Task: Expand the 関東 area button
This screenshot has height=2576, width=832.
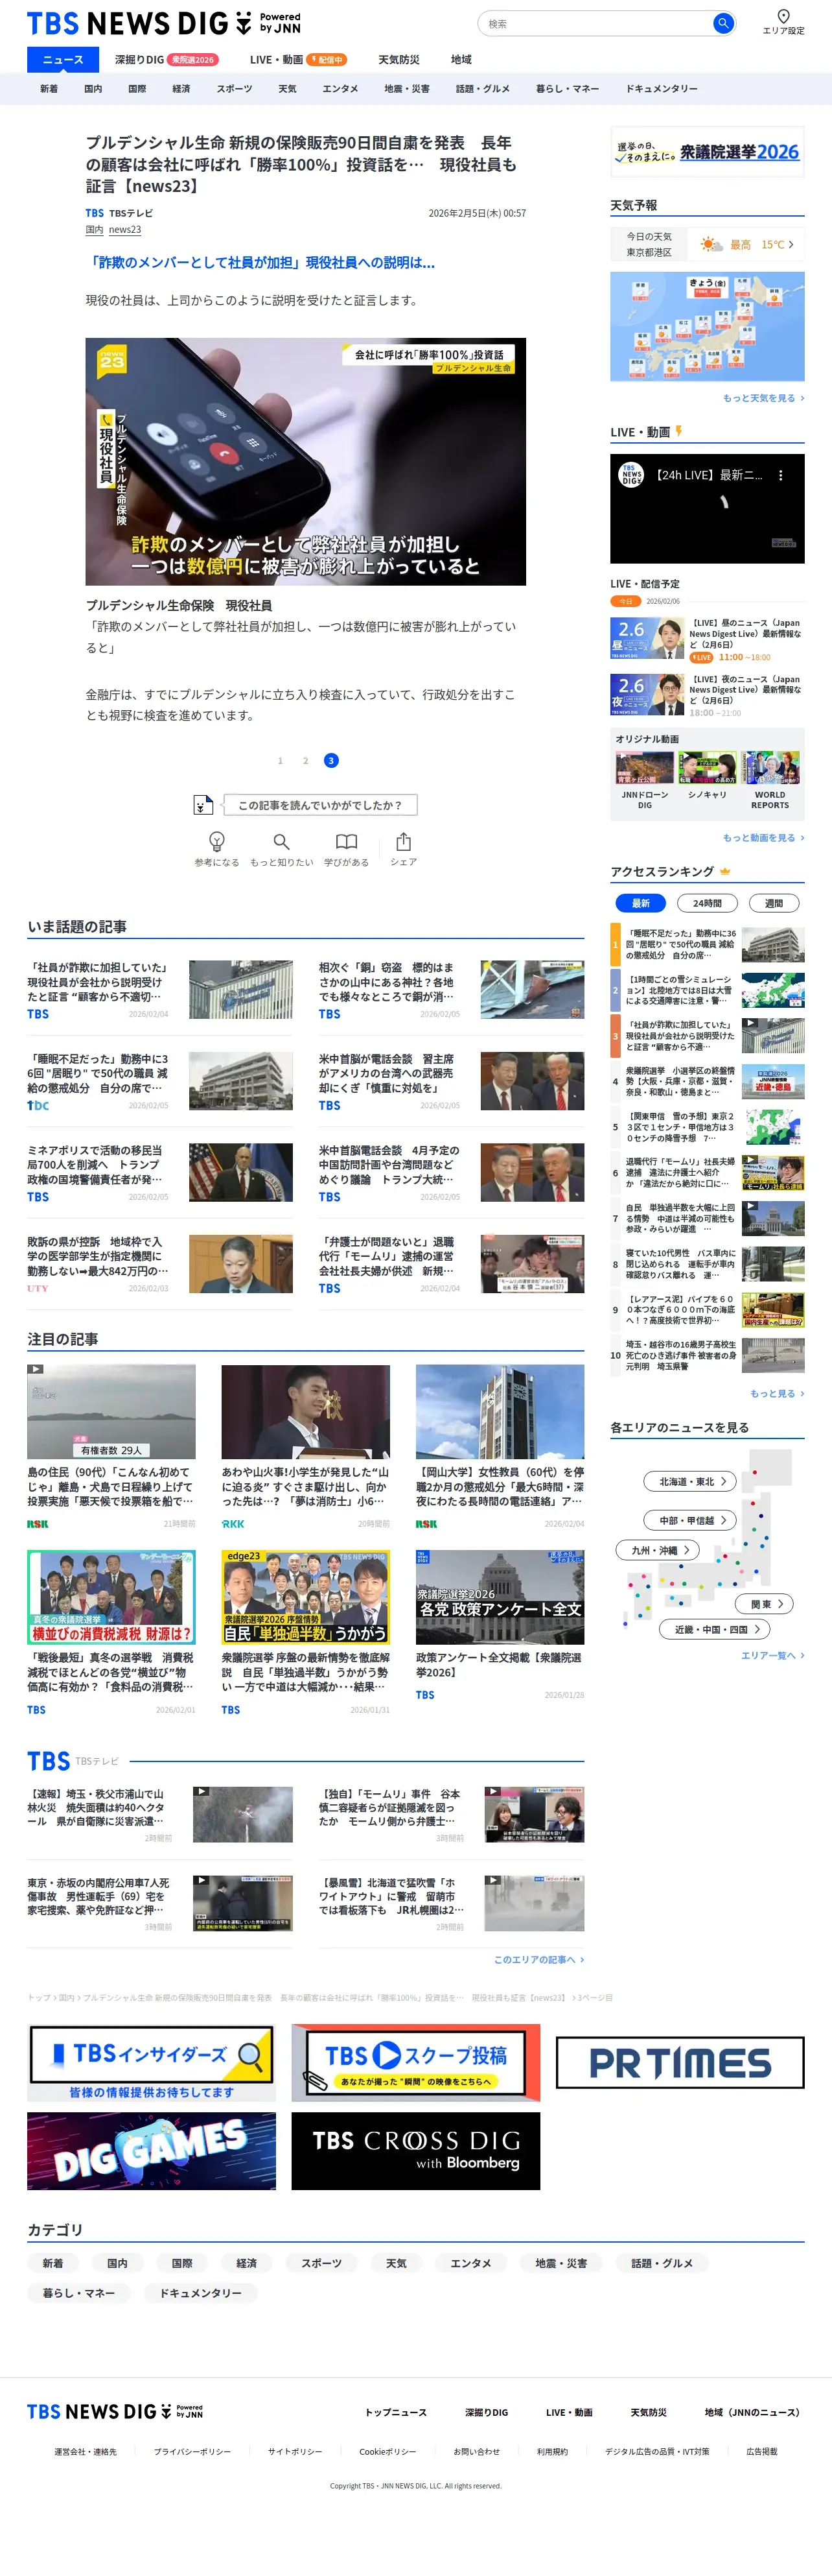Action: (765, 1604)
